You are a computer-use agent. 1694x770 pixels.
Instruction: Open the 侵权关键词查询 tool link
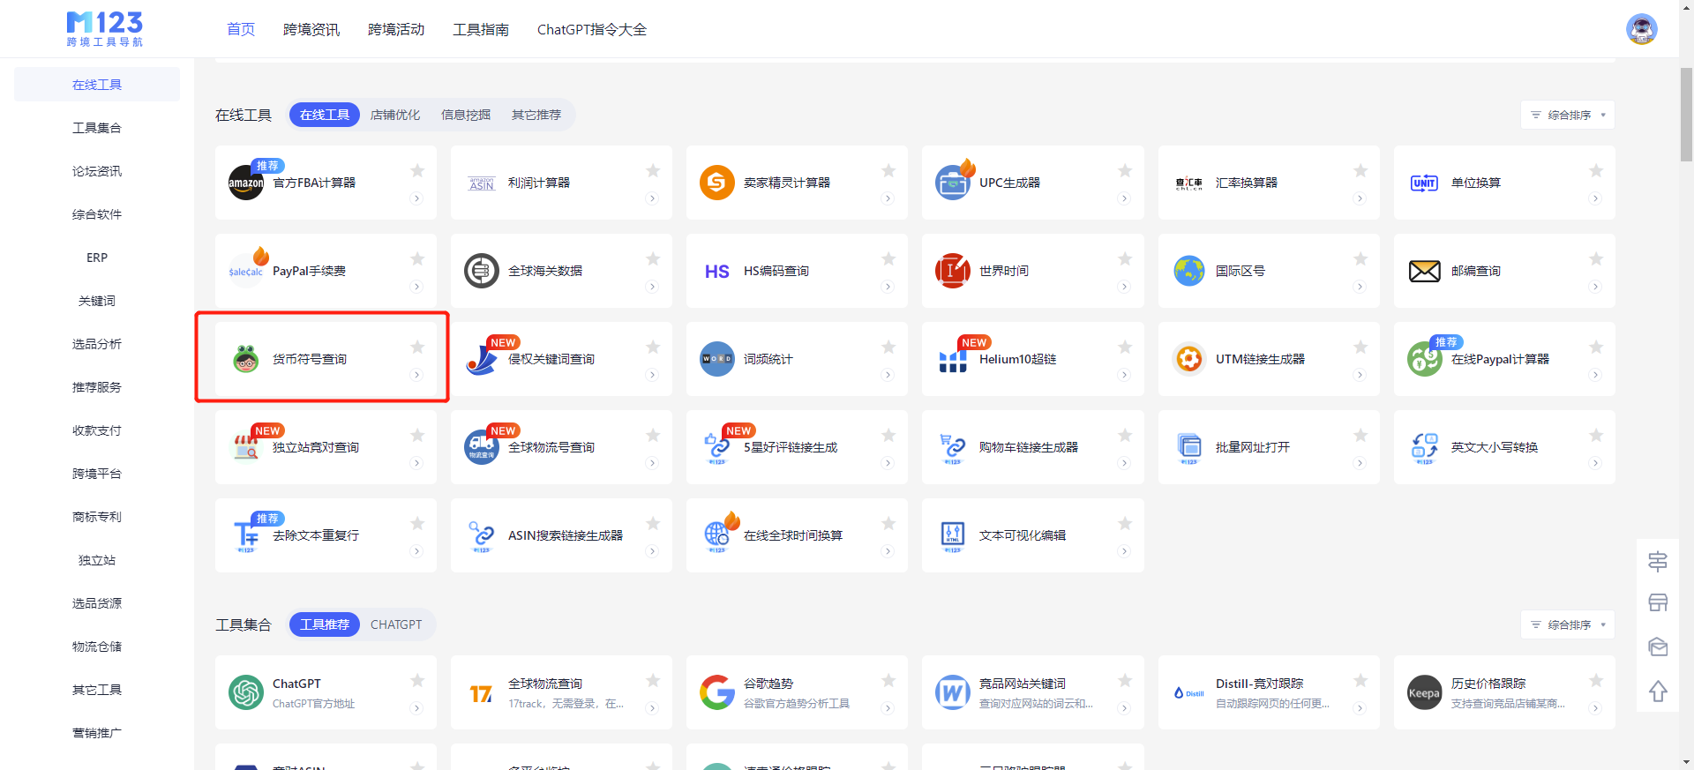551,359
